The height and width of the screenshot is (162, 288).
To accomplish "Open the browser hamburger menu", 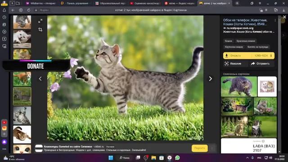I will [x=260, y=3].
